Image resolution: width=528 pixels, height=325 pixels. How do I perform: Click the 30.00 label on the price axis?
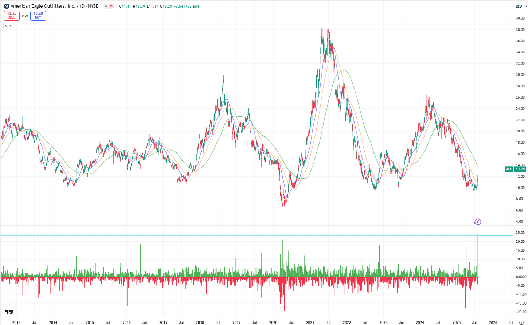(x=520, y=75)
